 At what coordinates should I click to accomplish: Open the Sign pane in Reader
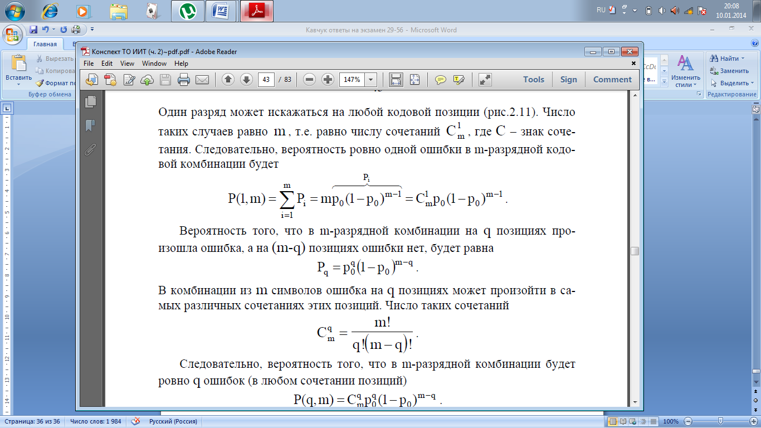click(569, 80)
